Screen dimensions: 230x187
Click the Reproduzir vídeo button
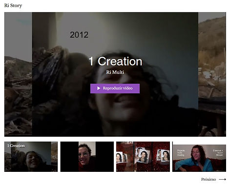click(x=115, y=88)
